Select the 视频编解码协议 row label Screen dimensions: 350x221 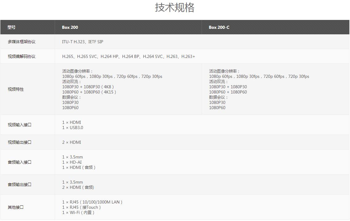click(22, 56)
